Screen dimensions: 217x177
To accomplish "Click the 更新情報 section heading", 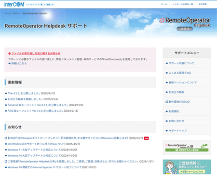I will (15, 82).
